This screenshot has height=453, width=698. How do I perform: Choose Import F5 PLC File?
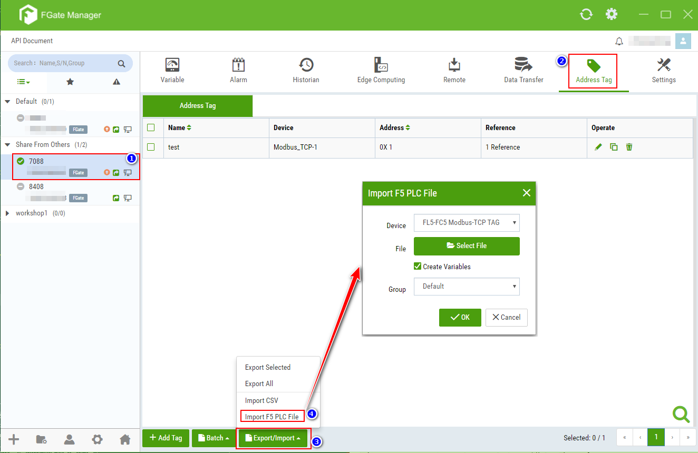click(272, 417)
